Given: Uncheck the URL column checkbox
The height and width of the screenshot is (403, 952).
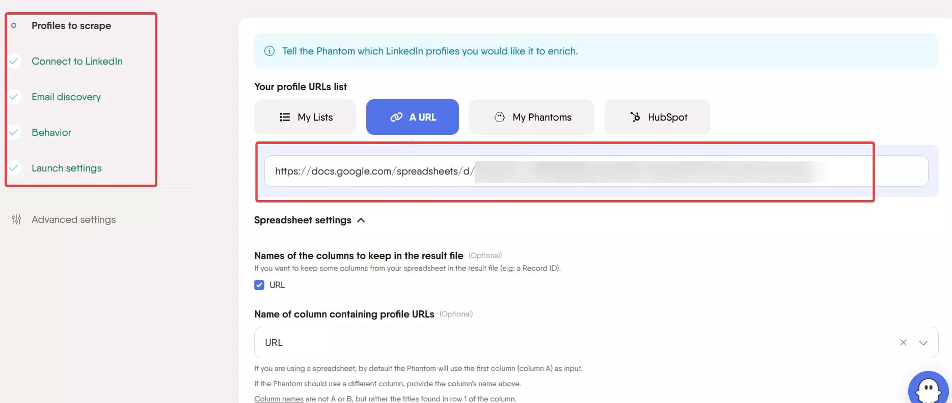Looking at the screenshot, I should point(259,285).
